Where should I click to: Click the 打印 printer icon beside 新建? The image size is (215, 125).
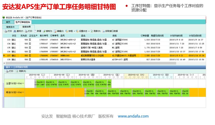point(26,31)
